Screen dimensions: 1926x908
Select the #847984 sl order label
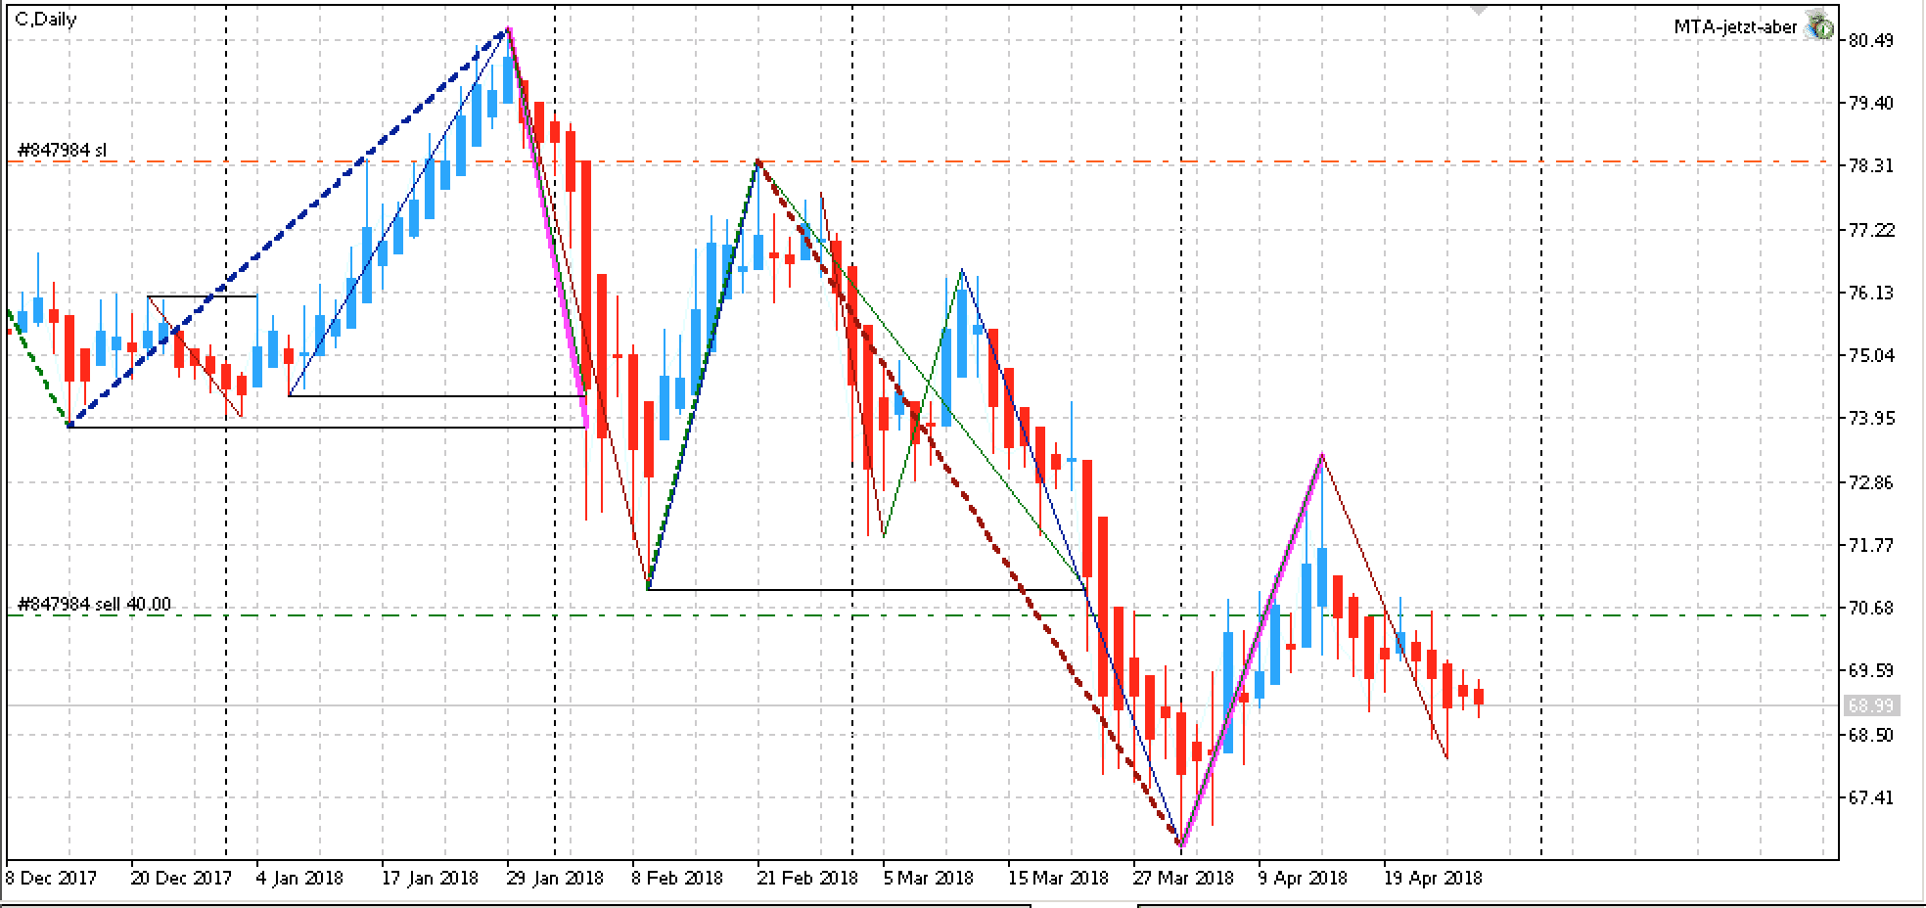point(63,151)
